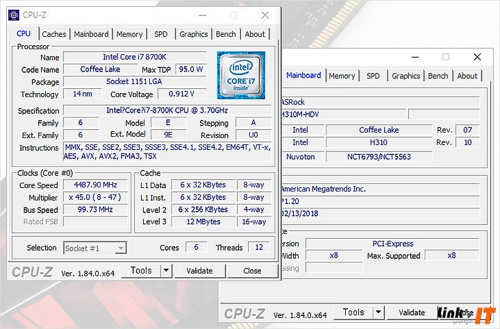Click the Threads value '12'

[259, 247]
